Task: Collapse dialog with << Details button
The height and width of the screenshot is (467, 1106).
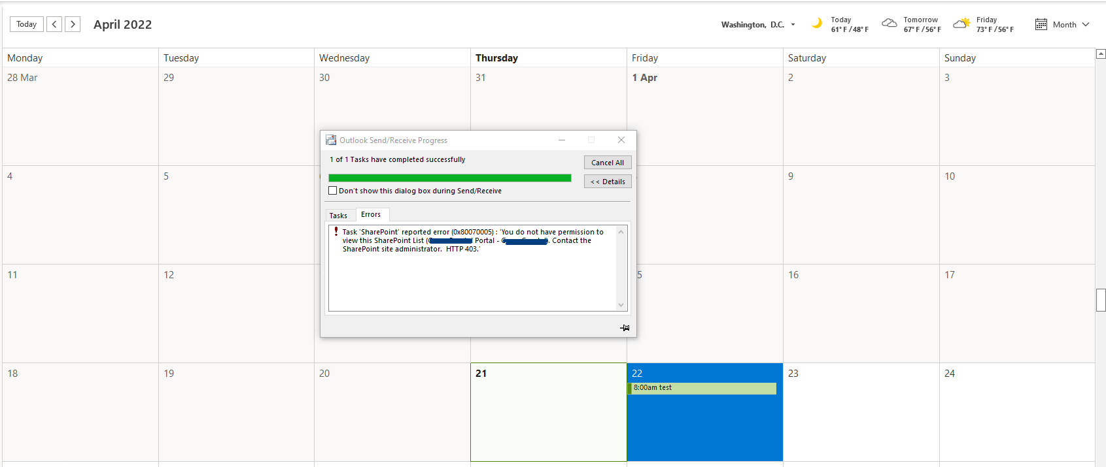Action: pos(608,182)
